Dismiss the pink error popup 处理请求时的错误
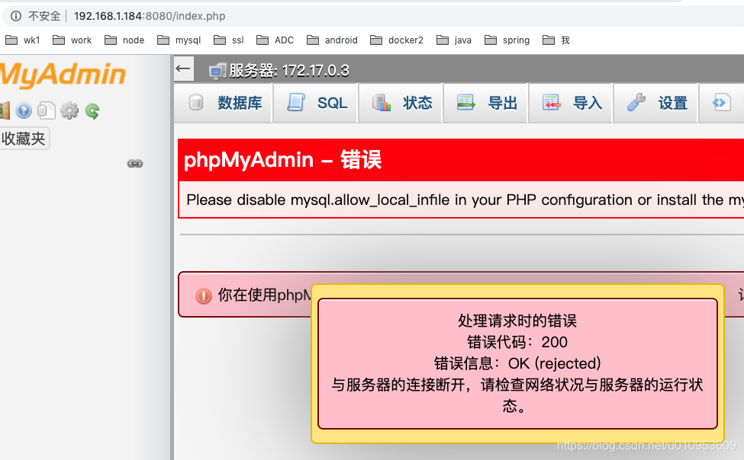This screenshot has width=744, height=460. click(x=517, y=363)
